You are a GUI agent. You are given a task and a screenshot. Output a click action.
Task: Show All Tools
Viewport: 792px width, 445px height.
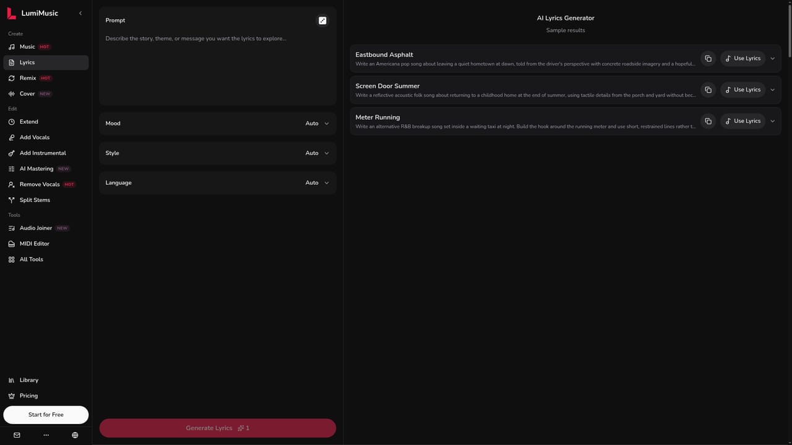click(46, 260)
